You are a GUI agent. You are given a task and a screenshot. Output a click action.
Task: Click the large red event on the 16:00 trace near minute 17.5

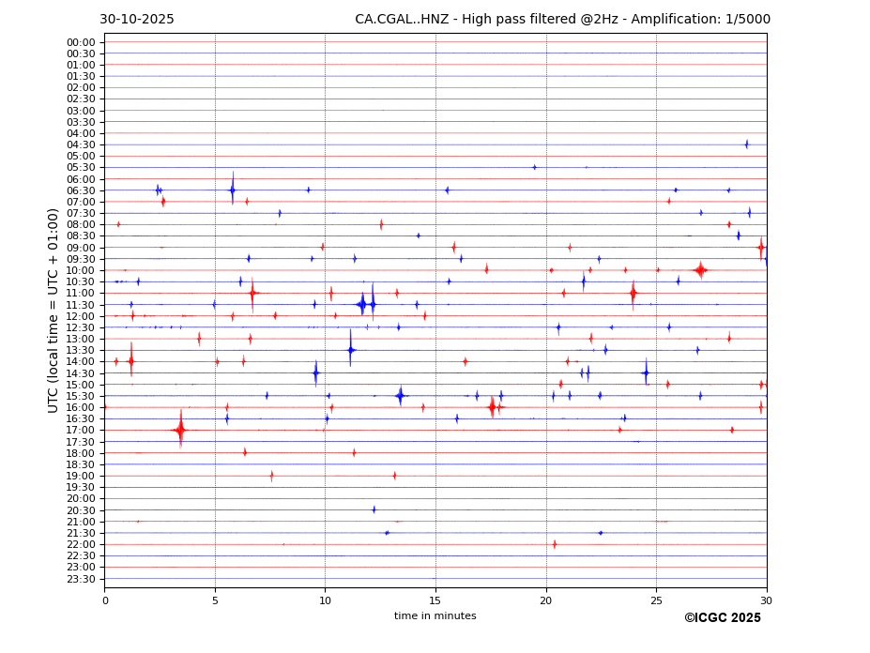click(492, 407)
